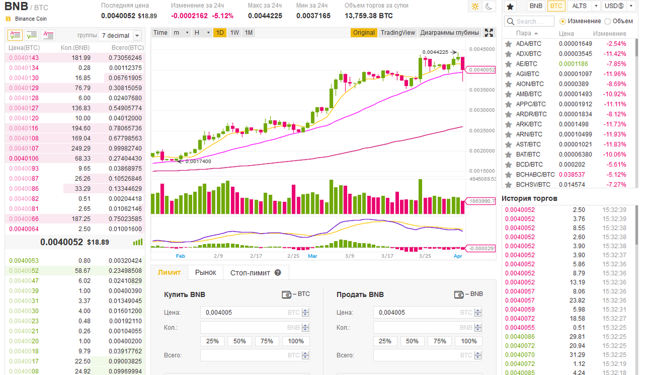Set buy amount to 100%
The image size is (646, 375).
(296, 341)
